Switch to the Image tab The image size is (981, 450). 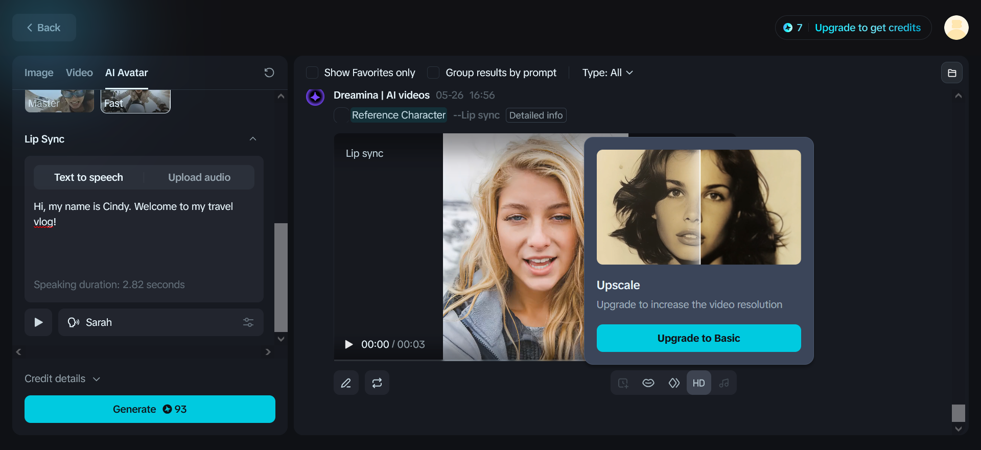[x=39, y=73]
